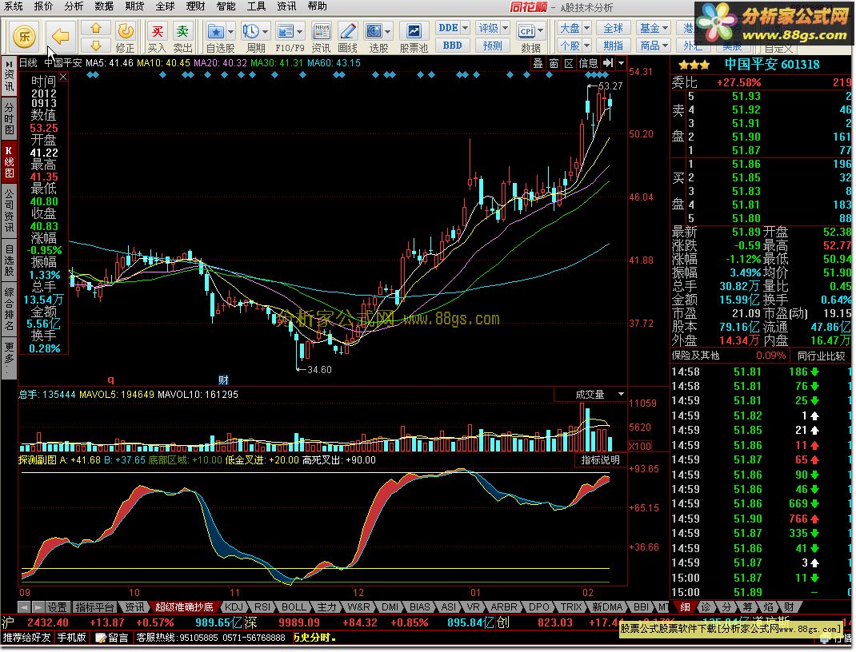Screen dimensions: 856x652
Task: Close the data tooltip with X icon
Action: pos(63,78)
